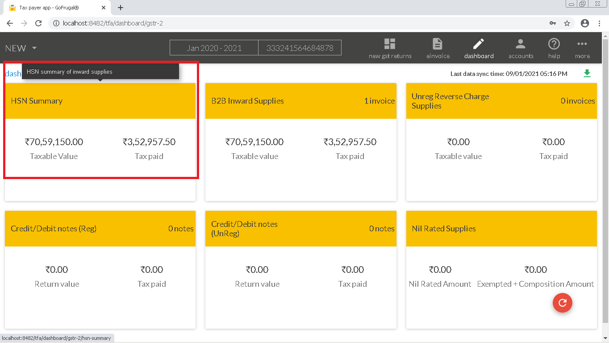Image resolution: width=609 pixels, height=343 pixels.
Task: Reload the browser page
Action: coord(38,23)
